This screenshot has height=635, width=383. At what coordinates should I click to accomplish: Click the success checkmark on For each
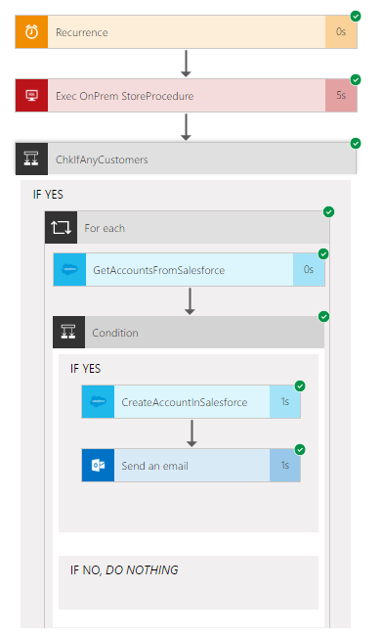point(329,211)
